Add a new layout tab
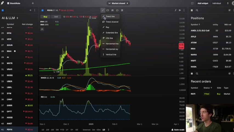 [x=33, y=3]
